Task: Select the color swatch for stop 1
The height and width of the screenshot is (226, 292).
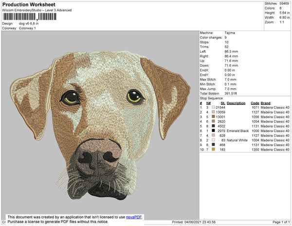Action: [x=213, y=108]
